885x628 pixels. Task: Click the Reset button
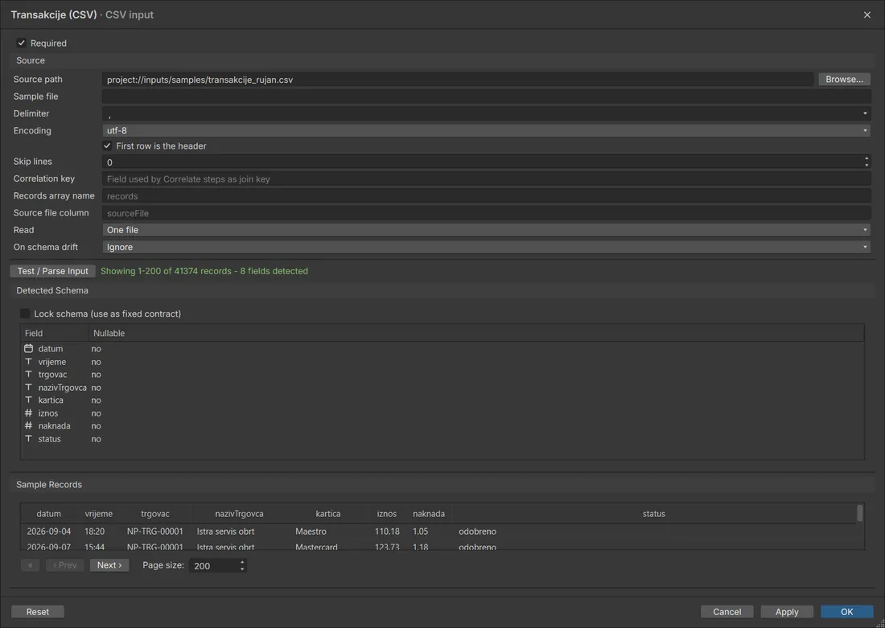pyautogui.click(x=37, y=612)
